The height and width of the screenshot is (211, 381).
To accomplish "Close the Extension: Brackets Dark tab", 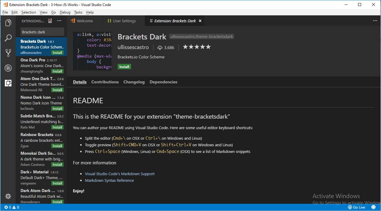I will click(x=200, y=21).
